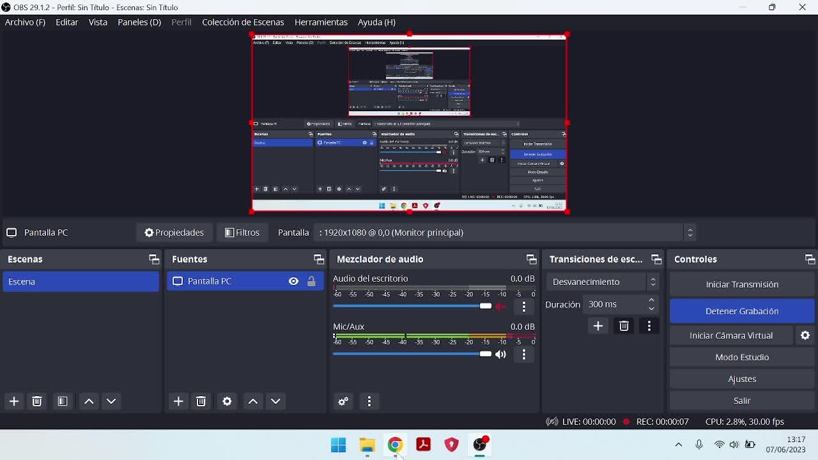Open the Desvanecimiento transition dropdown
The height and width of the screenshot is (460, 818).
tap(603, 282)
